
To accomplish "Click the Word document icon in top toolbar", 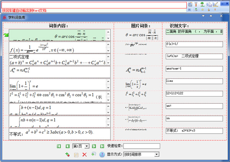I will point(190,4).
